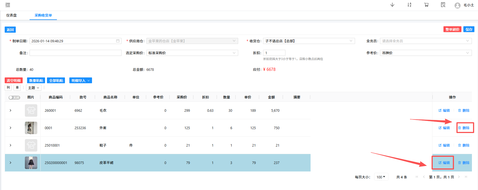Click the 保存 button
Image resolution: width=478 pixels, height=190 pixels.
469,29
